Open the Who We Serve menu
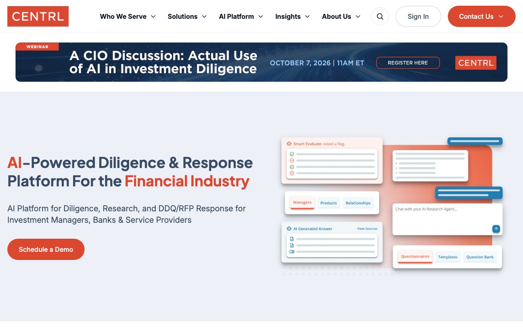523x327 pixels. 128,16
